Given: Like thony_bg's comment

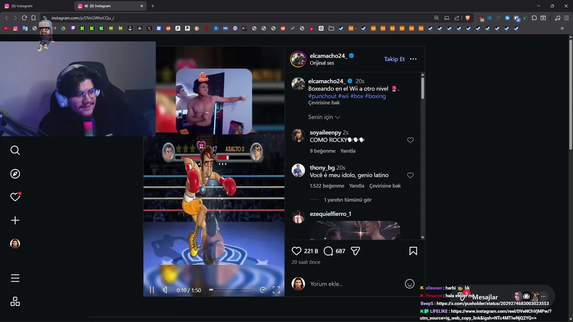Looking at the screenshot, I should tap(410, 175).
